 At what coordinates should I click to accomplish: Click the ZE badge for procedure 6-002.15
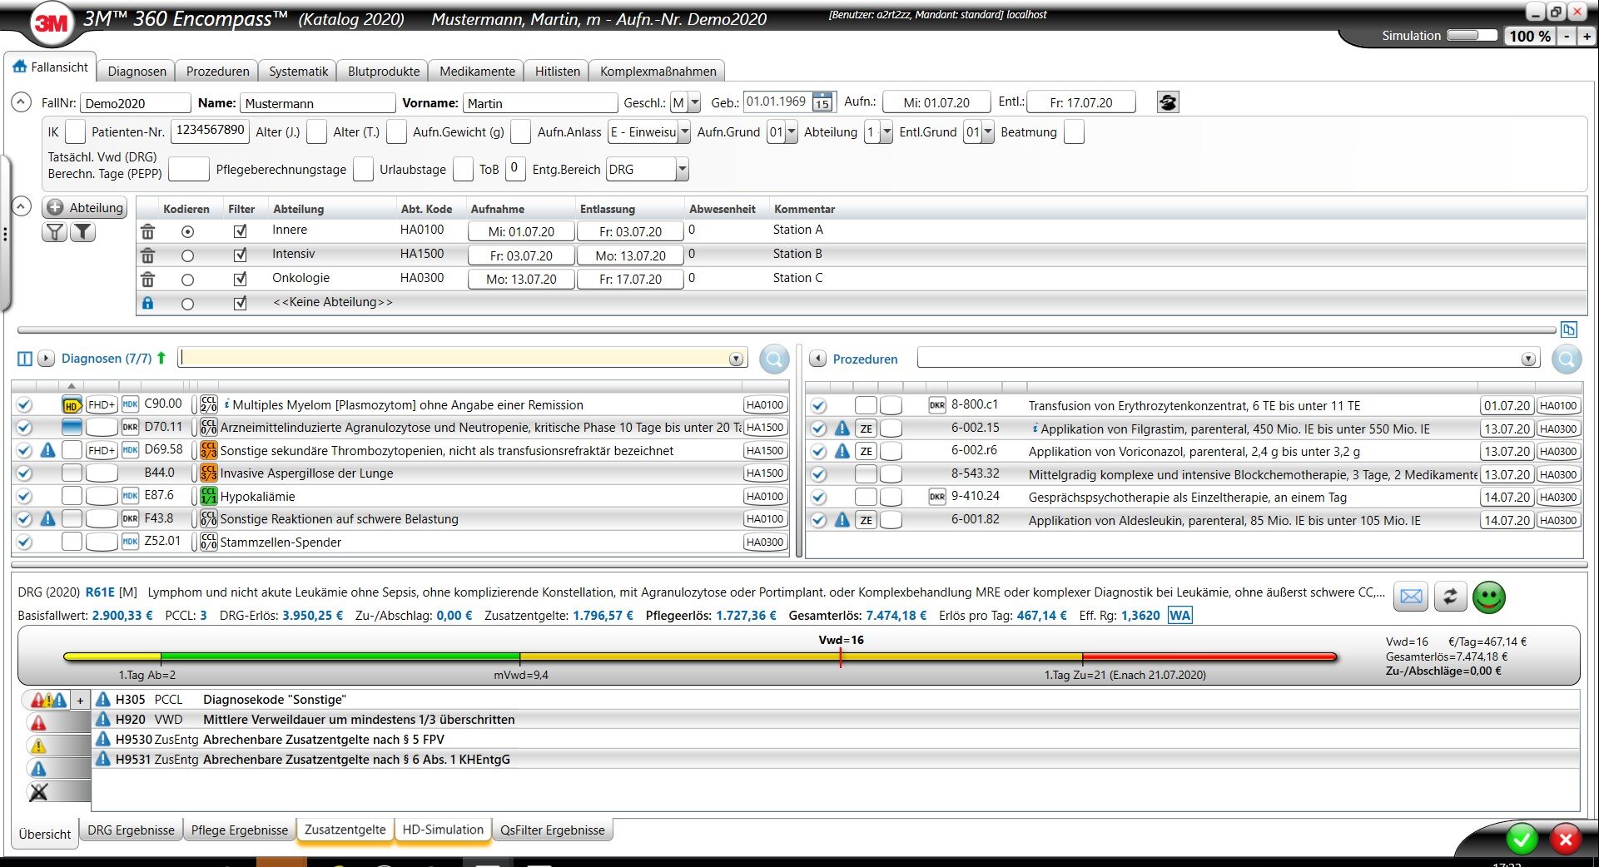point(867,429)
